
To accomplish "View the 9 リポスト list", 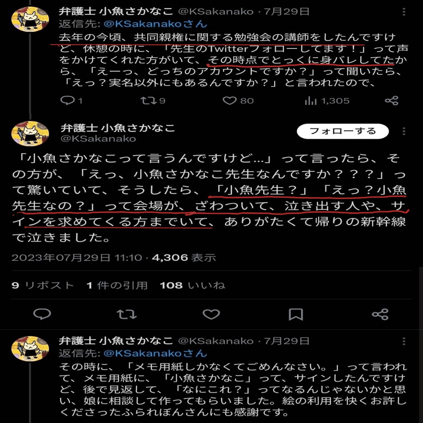I will pyautogui.click(x=43, y=285).
